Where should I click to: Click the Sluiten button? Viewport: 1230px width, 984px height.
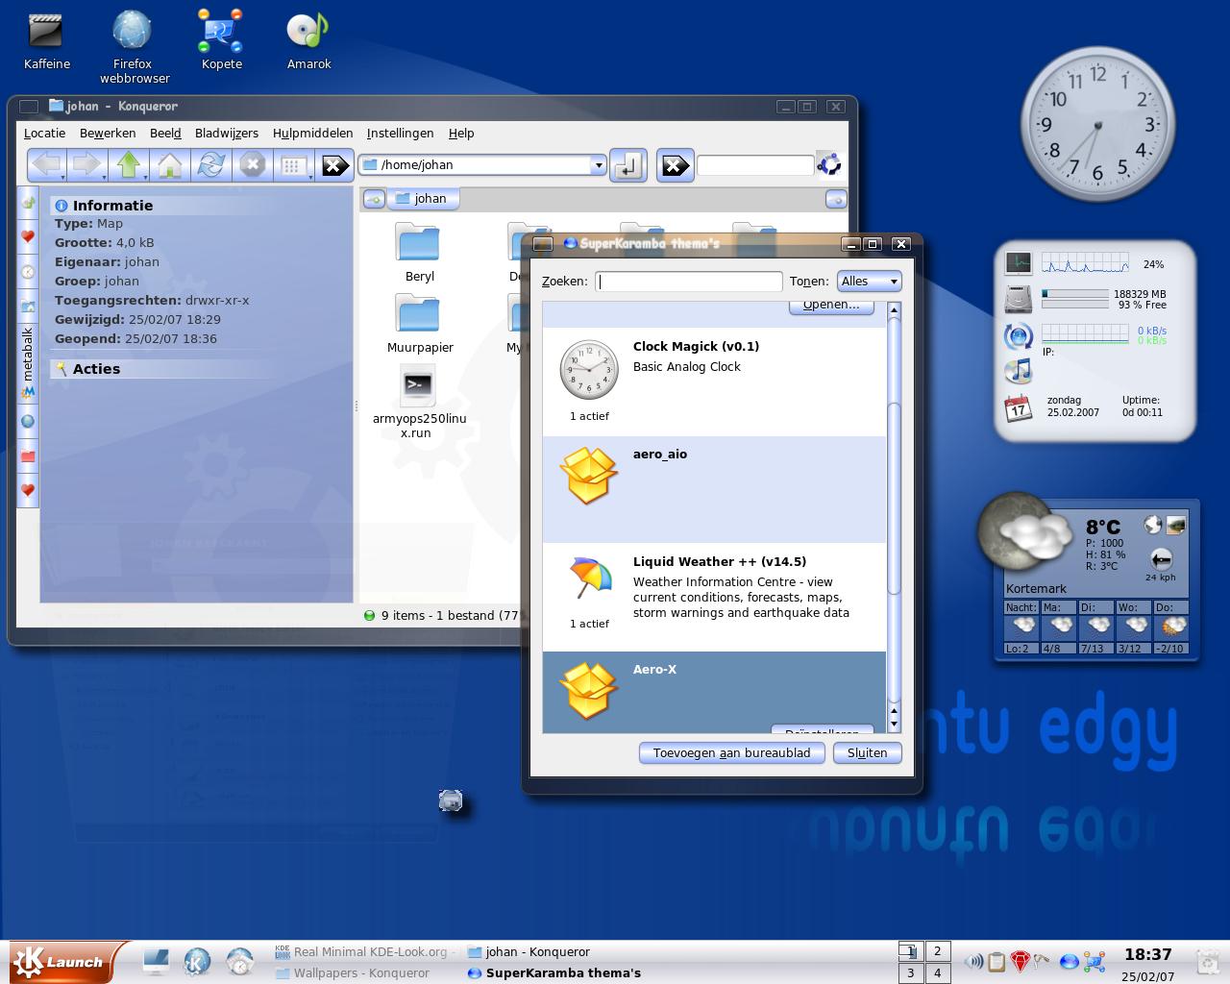tap(867, 752)
